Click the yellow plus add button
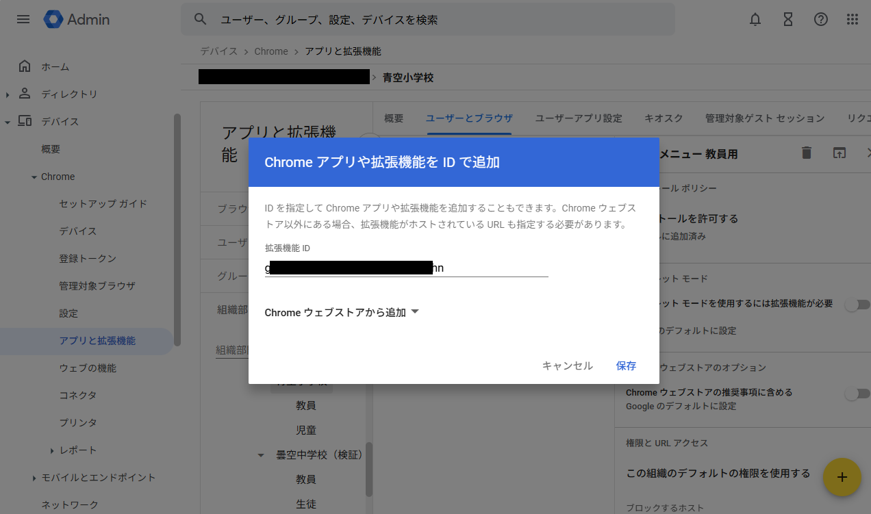Screen dimensions: 871x514 (x=842, y=477)
